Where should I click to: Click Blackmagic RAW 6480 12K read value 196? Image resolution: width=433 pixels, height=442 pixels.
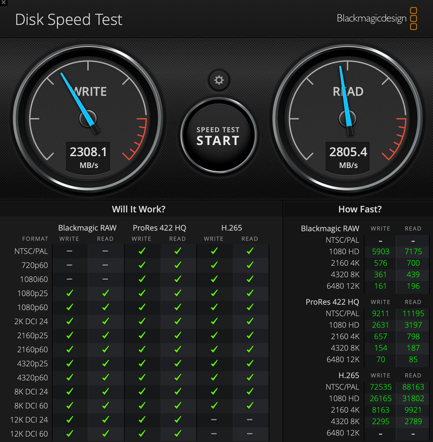(413, 286)
